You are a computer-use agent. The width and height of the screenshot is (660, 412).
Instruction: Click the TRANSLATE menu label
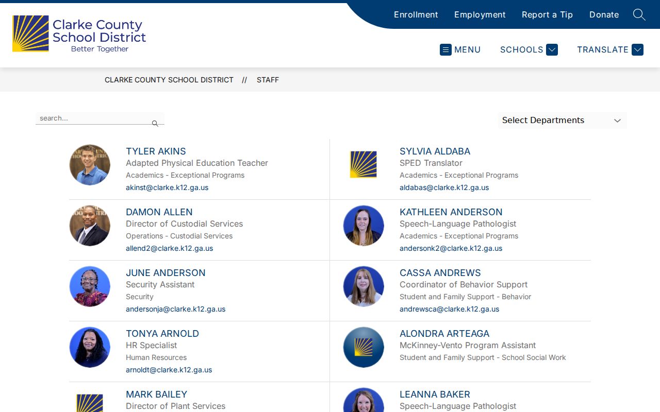pyautogui.click(x=603, y=49)
